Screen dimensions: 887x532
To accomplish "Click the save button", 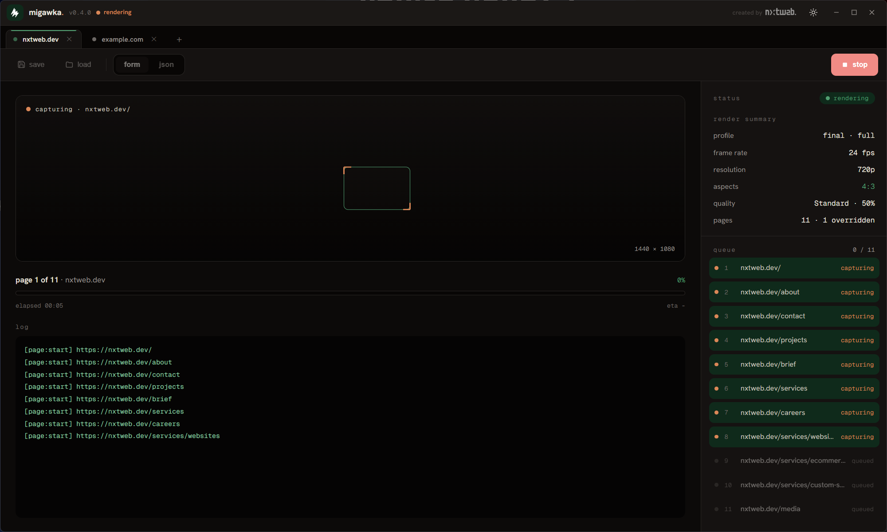I will (31, 65).
